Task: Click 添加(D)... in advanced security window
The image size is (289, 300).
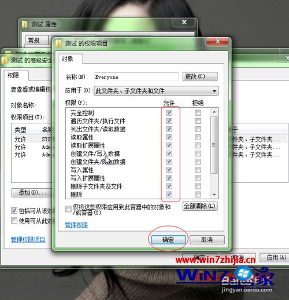Action: point(32,193)
